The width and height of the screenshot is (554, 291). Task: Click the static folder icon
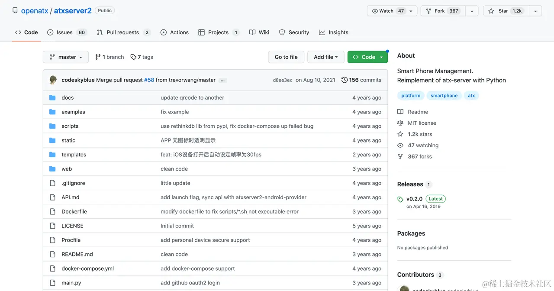pyautogui.click(x=52, y=140)
